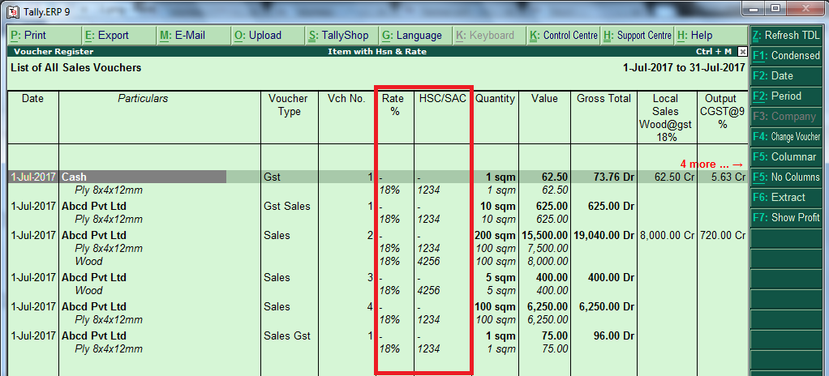The height and width of the screenshot is (376, 829).
Task: Click the 5 sqm bold quantity cell
Action: [503, 277]
